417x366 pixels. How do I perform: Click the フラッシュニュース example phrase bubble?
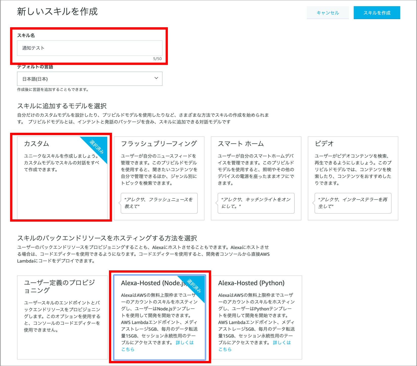pyautogui.click(x=159, y=203)
